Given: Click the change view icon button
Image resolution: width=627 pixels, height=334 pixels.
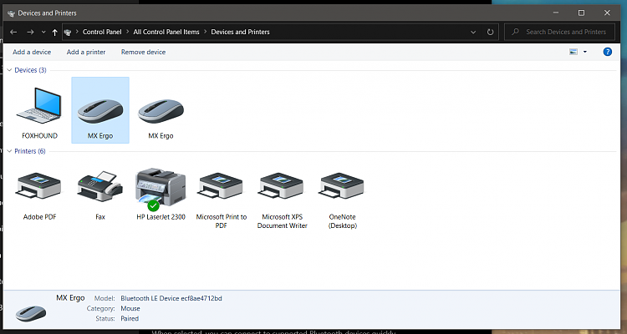Looking at the screenshot, I should [x=573, y=52].
